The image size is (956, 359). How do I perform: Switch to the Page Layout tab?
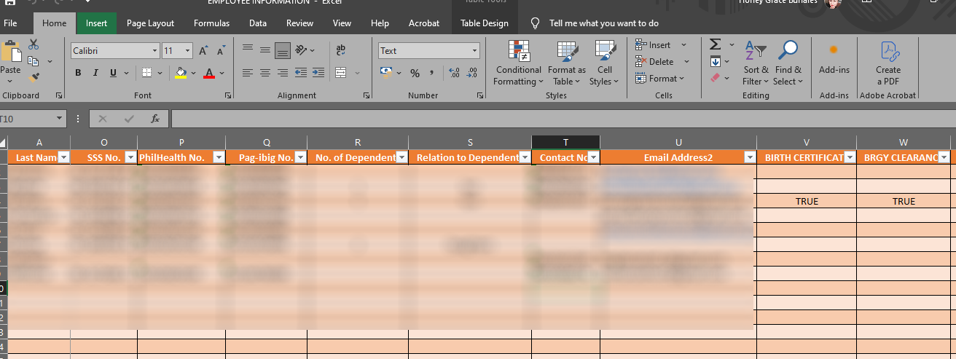(x=150, y=23)
